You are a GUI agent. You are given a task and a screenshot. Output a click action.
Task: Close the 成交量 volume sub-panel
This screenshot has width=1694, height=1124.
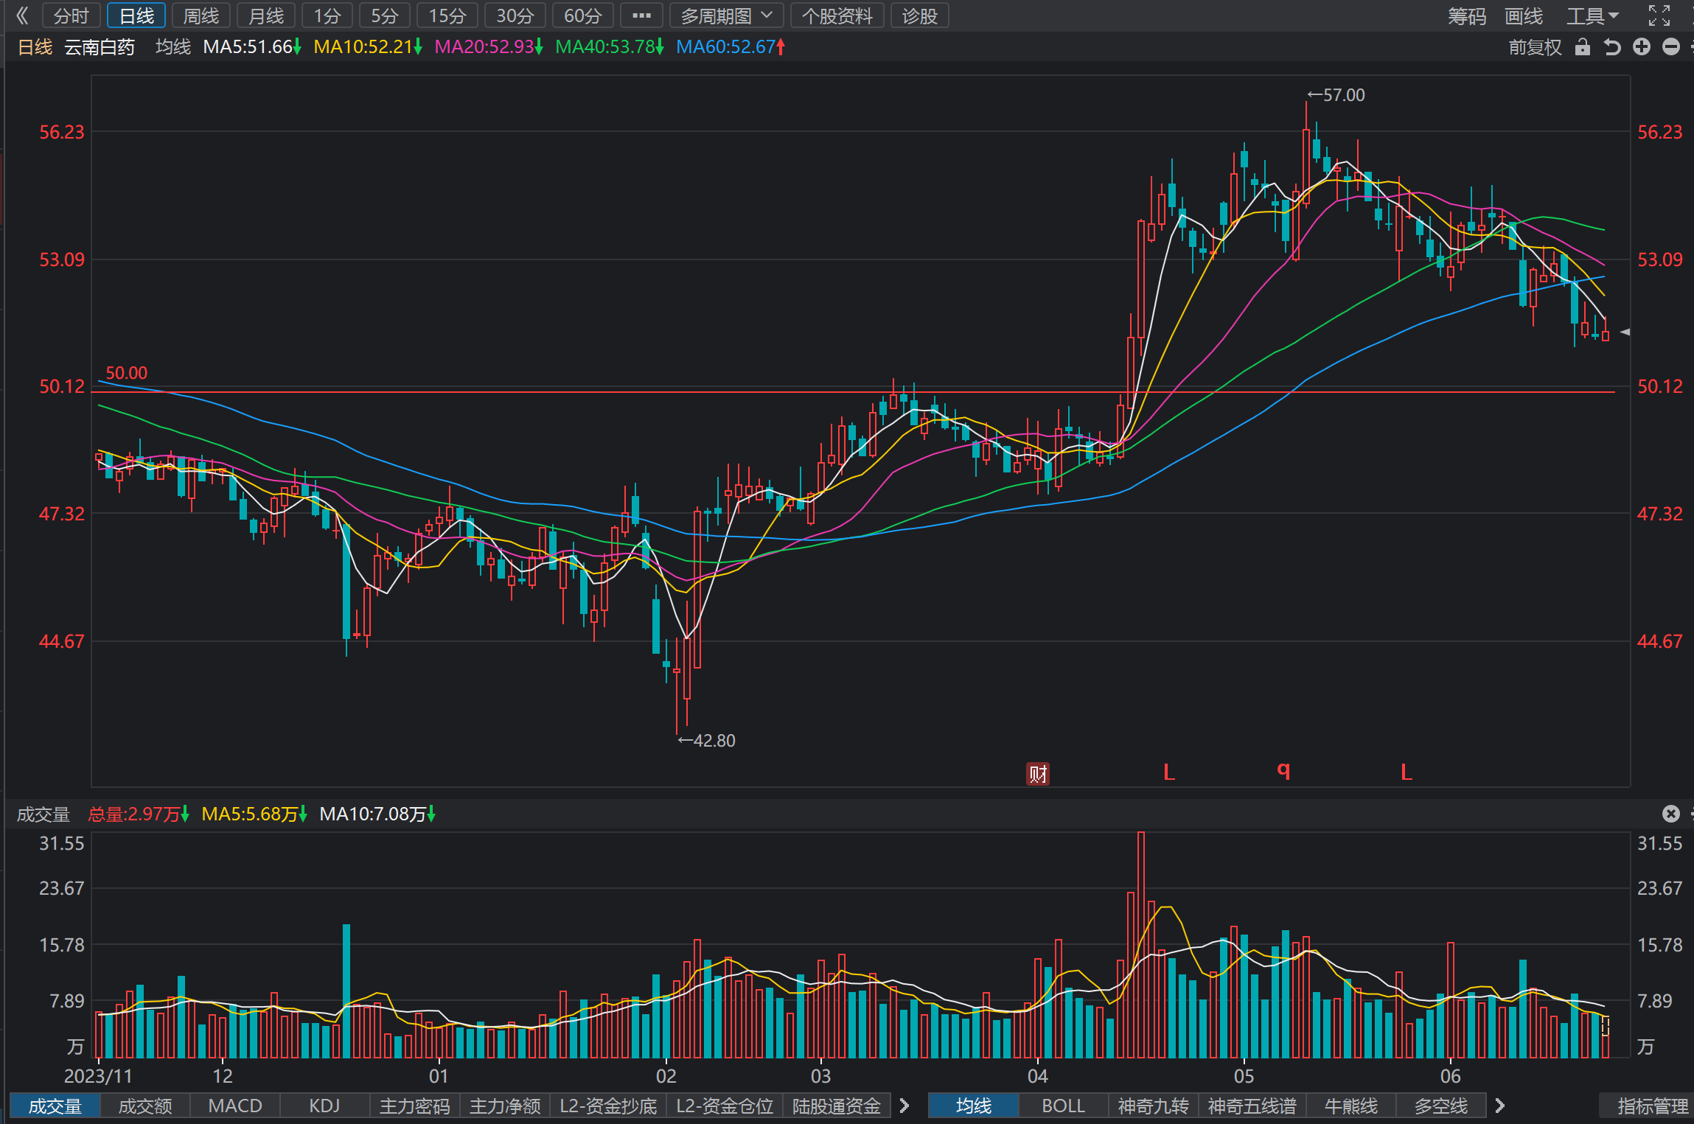[x=1671, y=814]
